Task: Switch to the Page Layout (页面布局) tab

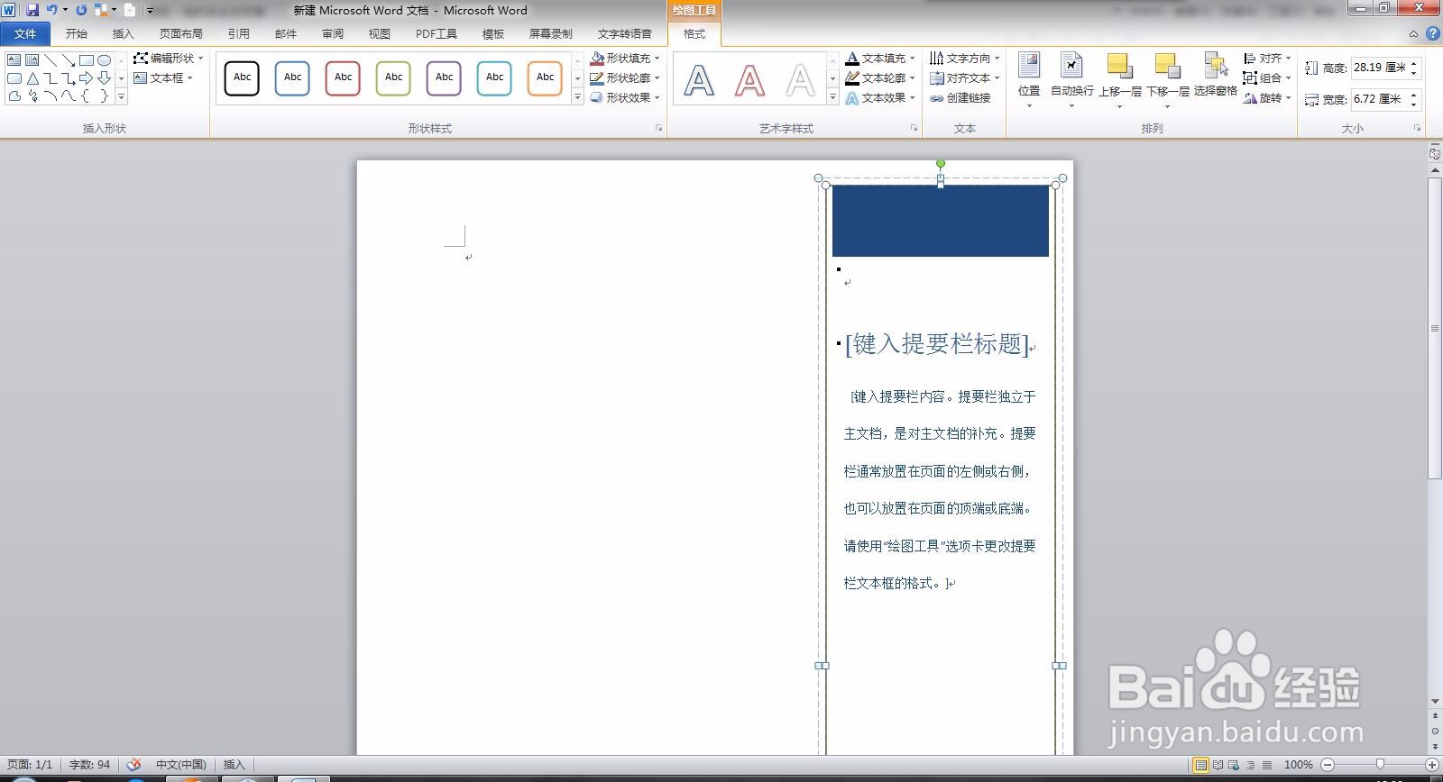Action: pos(180,34)
